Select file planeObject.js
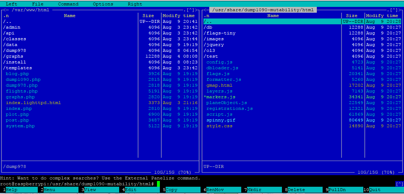This screenshot has width=404, height=194. [302, 103]
